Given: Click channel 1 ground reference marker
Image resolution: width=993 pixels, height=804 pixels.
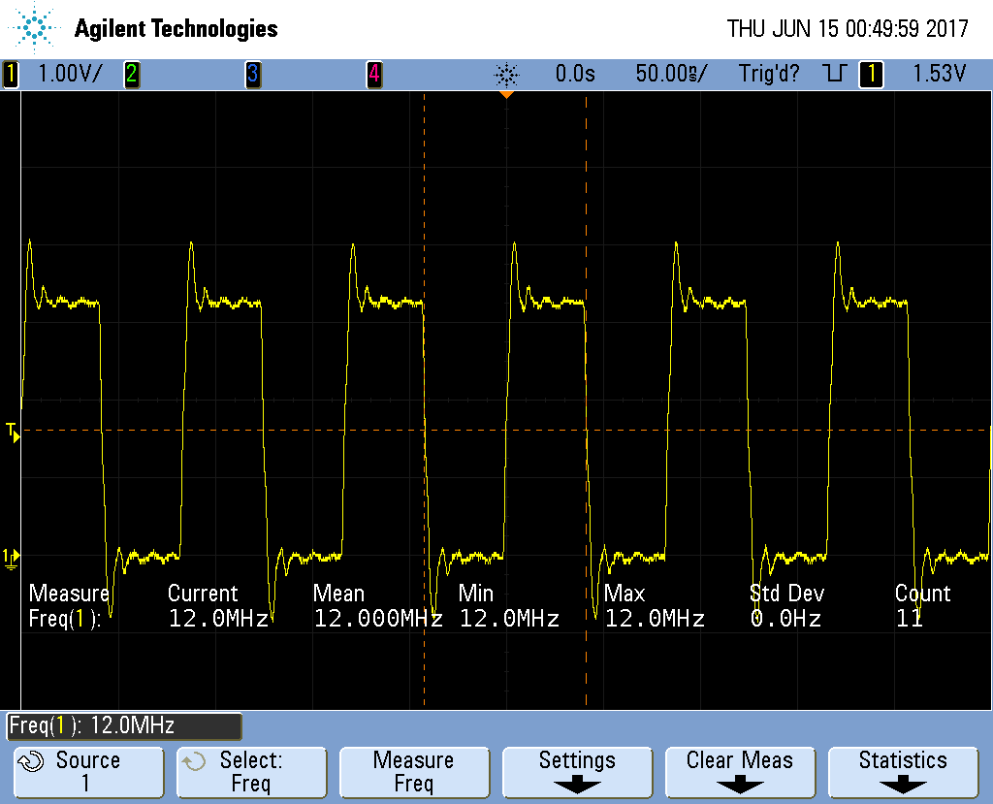Looking at the screenshot, I should pos(11,559).
